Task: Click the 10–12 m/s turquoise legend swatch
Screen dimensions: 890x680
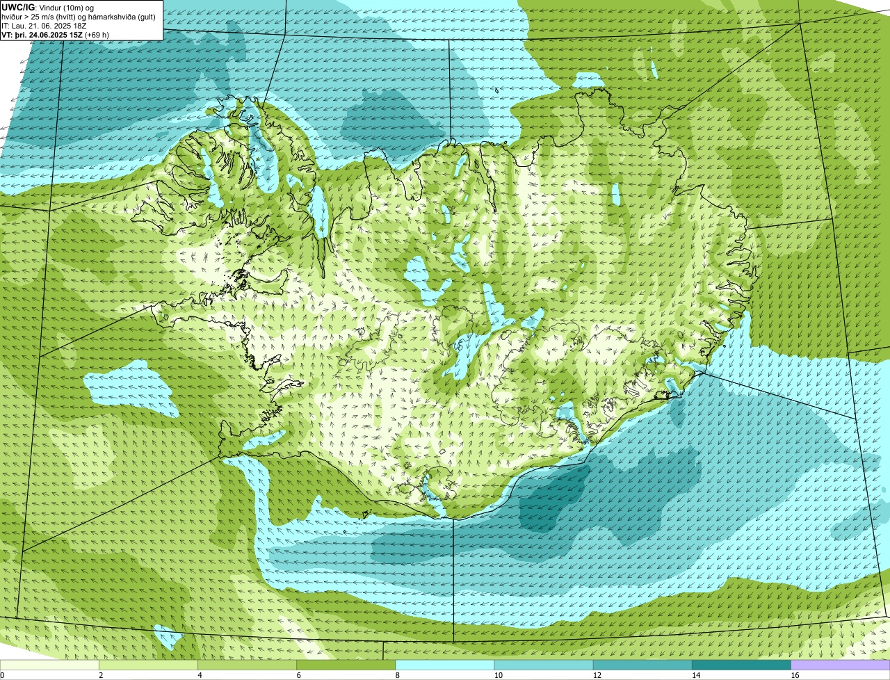Action: click(544, 665)
